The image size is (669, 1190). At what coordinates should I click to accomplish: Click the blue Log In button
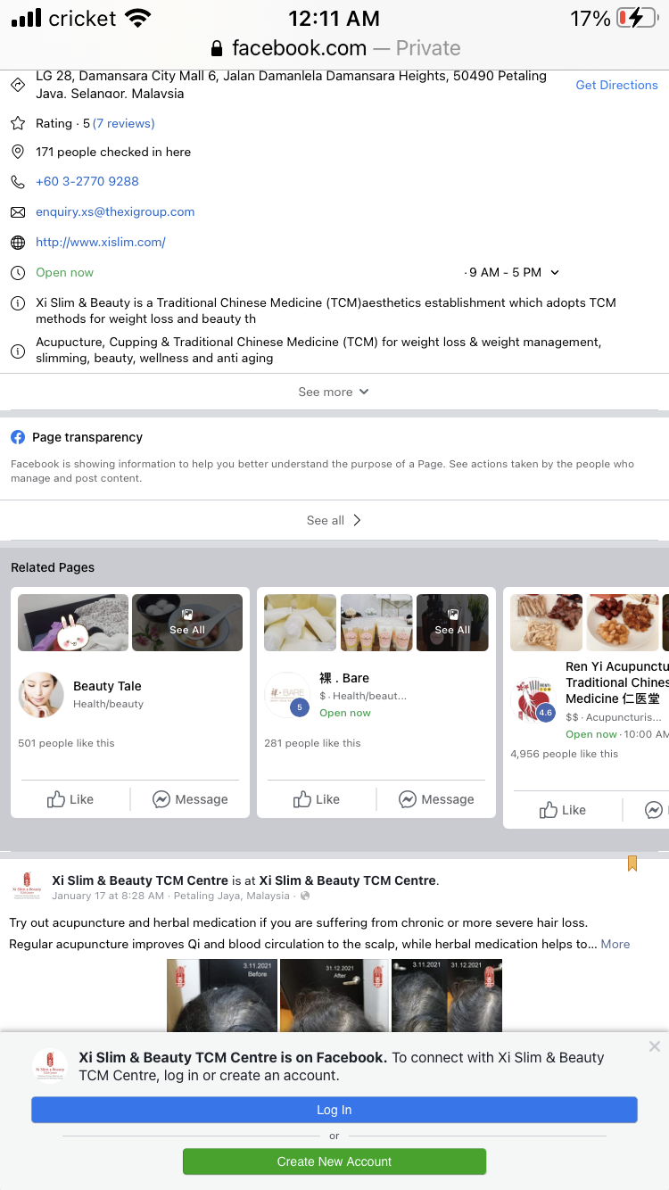334,1110
